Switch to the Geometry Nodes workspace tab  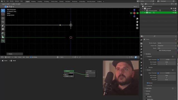point(91,1)
